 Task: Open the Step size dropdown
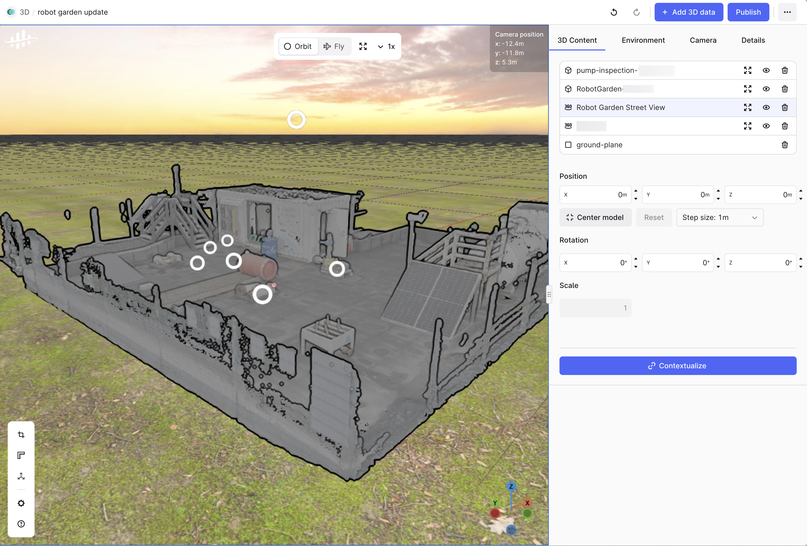click(720, 217)
